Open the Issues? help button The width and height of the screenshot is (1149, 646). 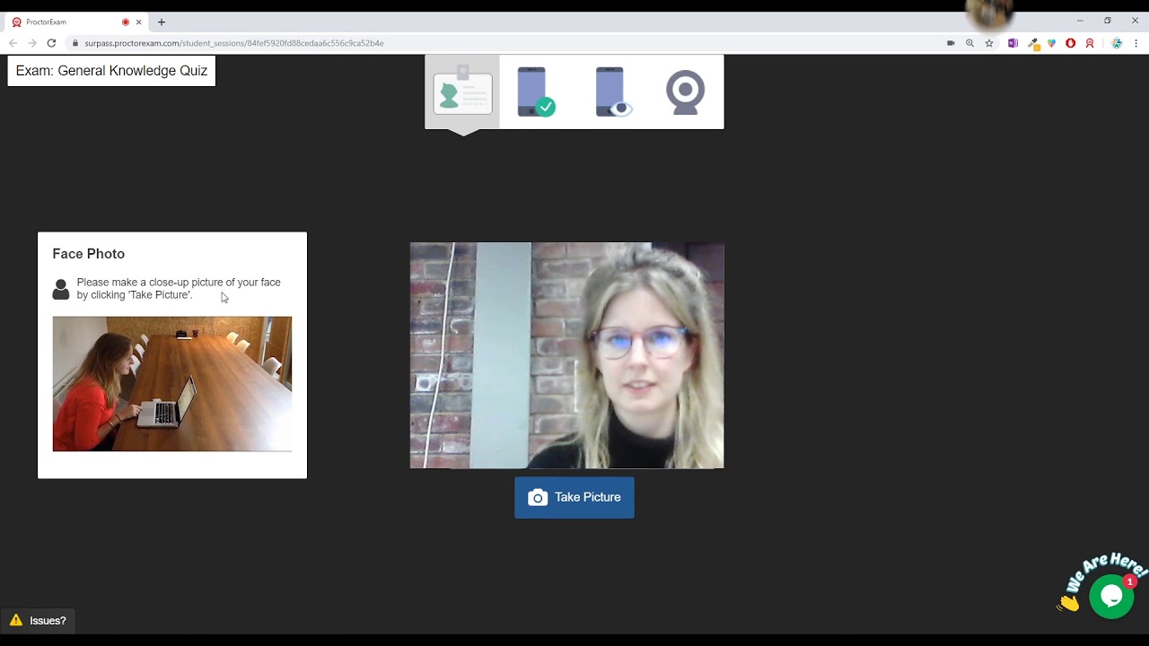click(39, 620)
